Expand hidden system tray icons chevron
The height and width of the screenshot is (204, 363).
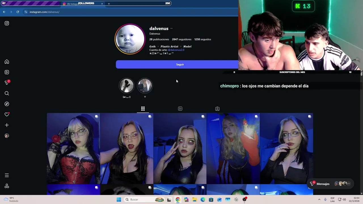click(x=319, y=199)
